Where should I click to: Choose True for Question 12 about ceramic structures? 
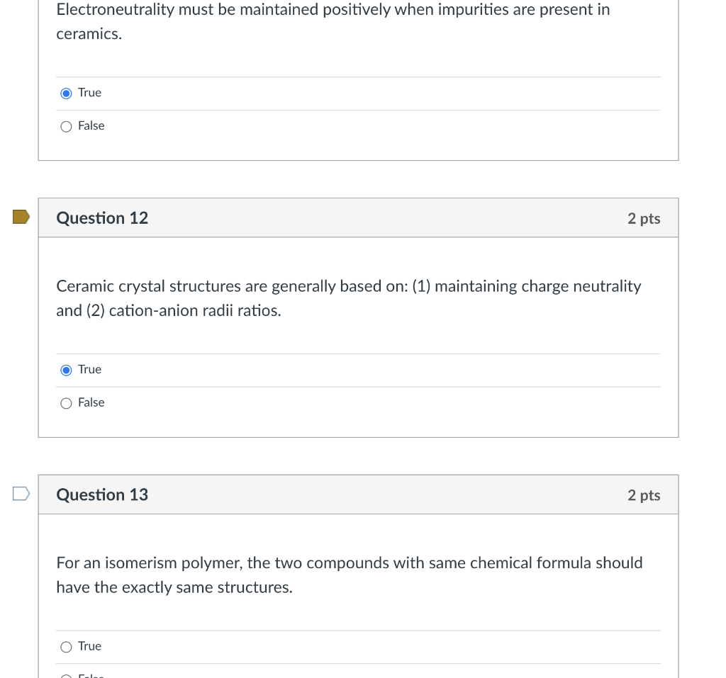point(66,370)
